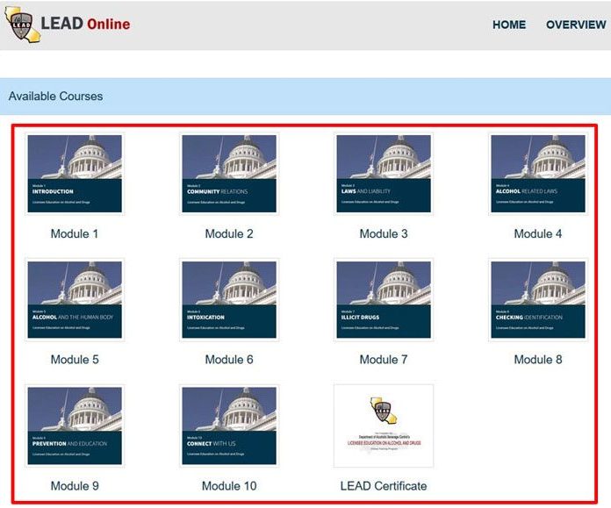The height and width of the screenshot is (508, 611).
Task: Select the Community Relations course image
Action: coord(229,174)
